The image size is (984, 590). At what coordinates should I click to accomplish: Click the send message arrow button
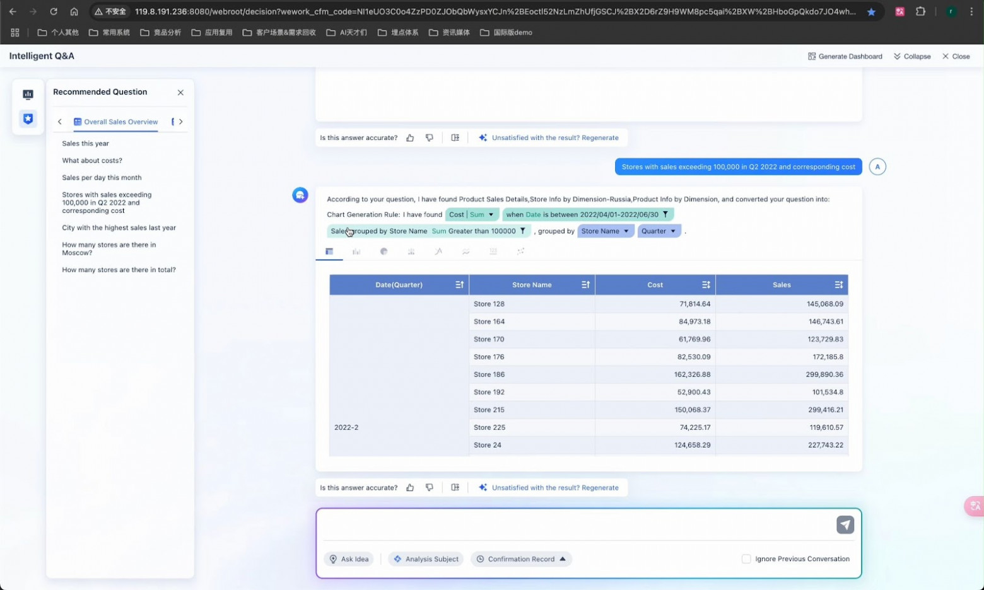(x=845, y=524)
